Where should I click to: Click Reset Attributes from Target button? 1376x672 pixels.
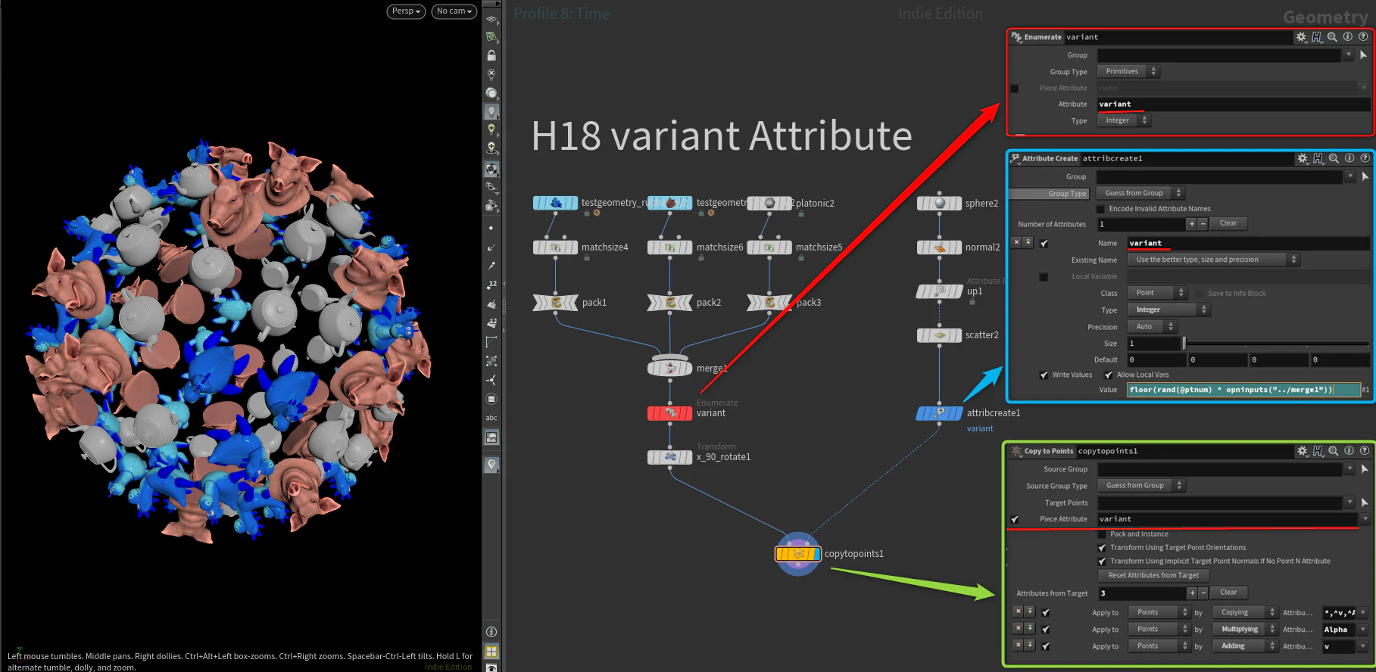point(1153,576)
